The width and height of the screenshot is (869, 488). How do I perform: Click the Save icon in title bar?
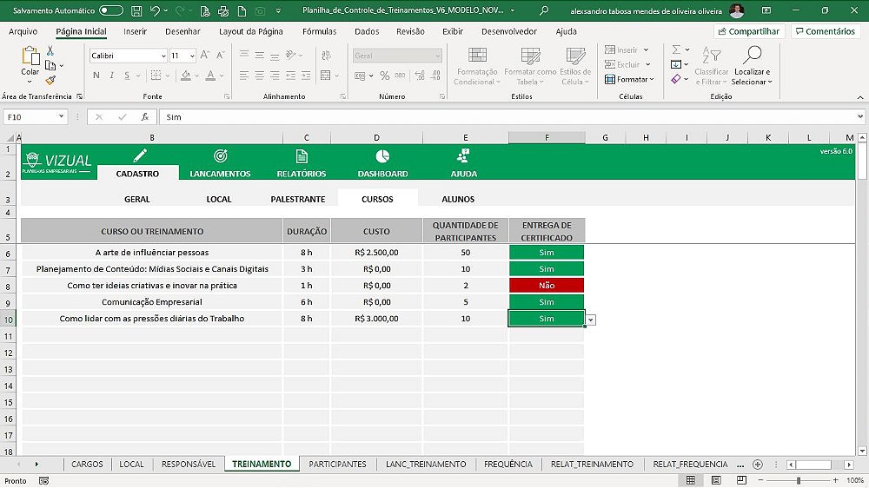pos(136,10)
